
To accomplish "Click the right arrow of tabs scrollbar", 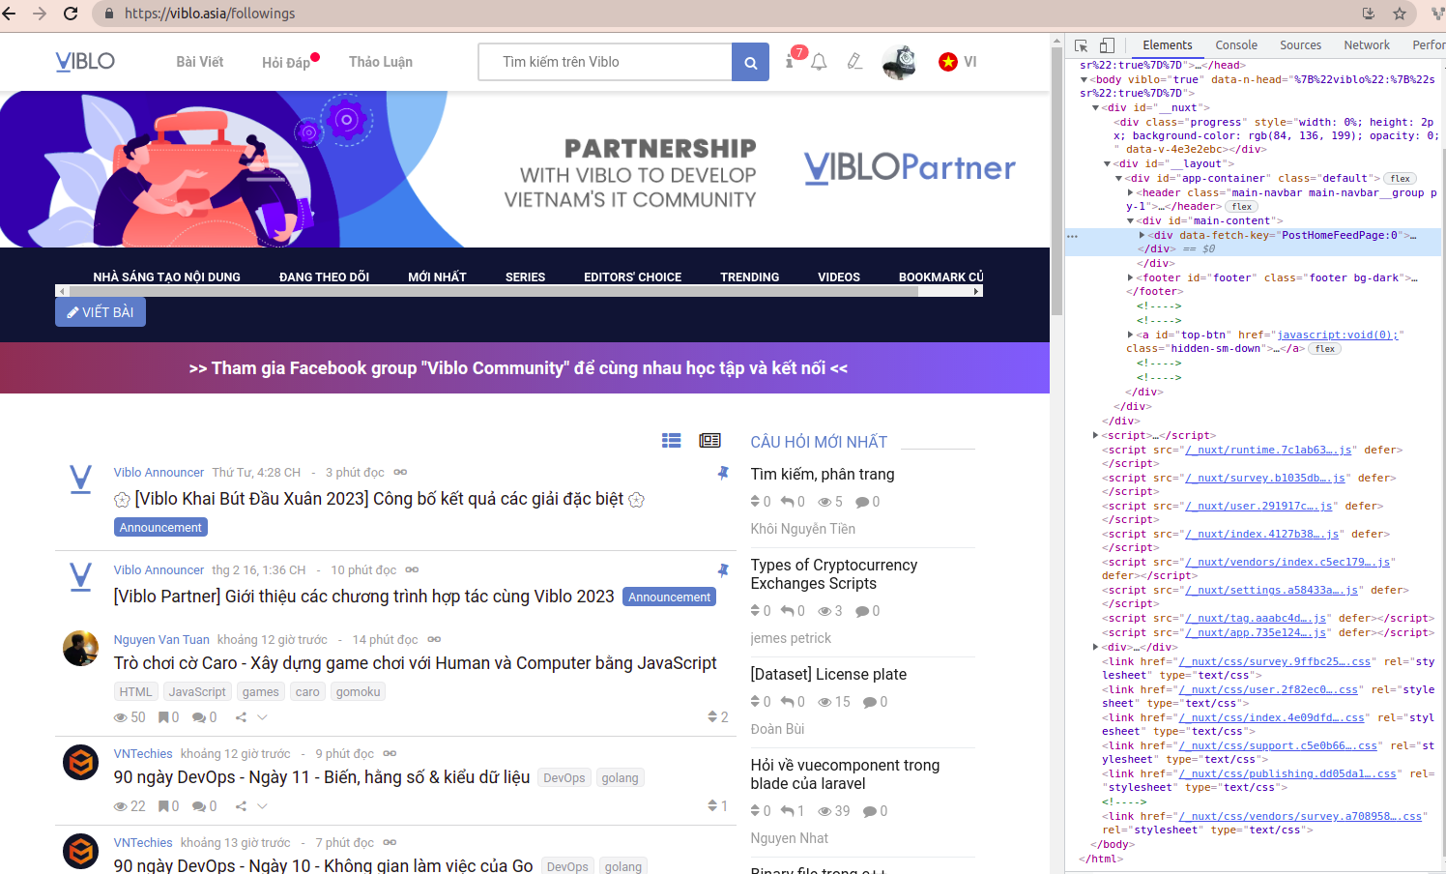I will click(977, 291).
